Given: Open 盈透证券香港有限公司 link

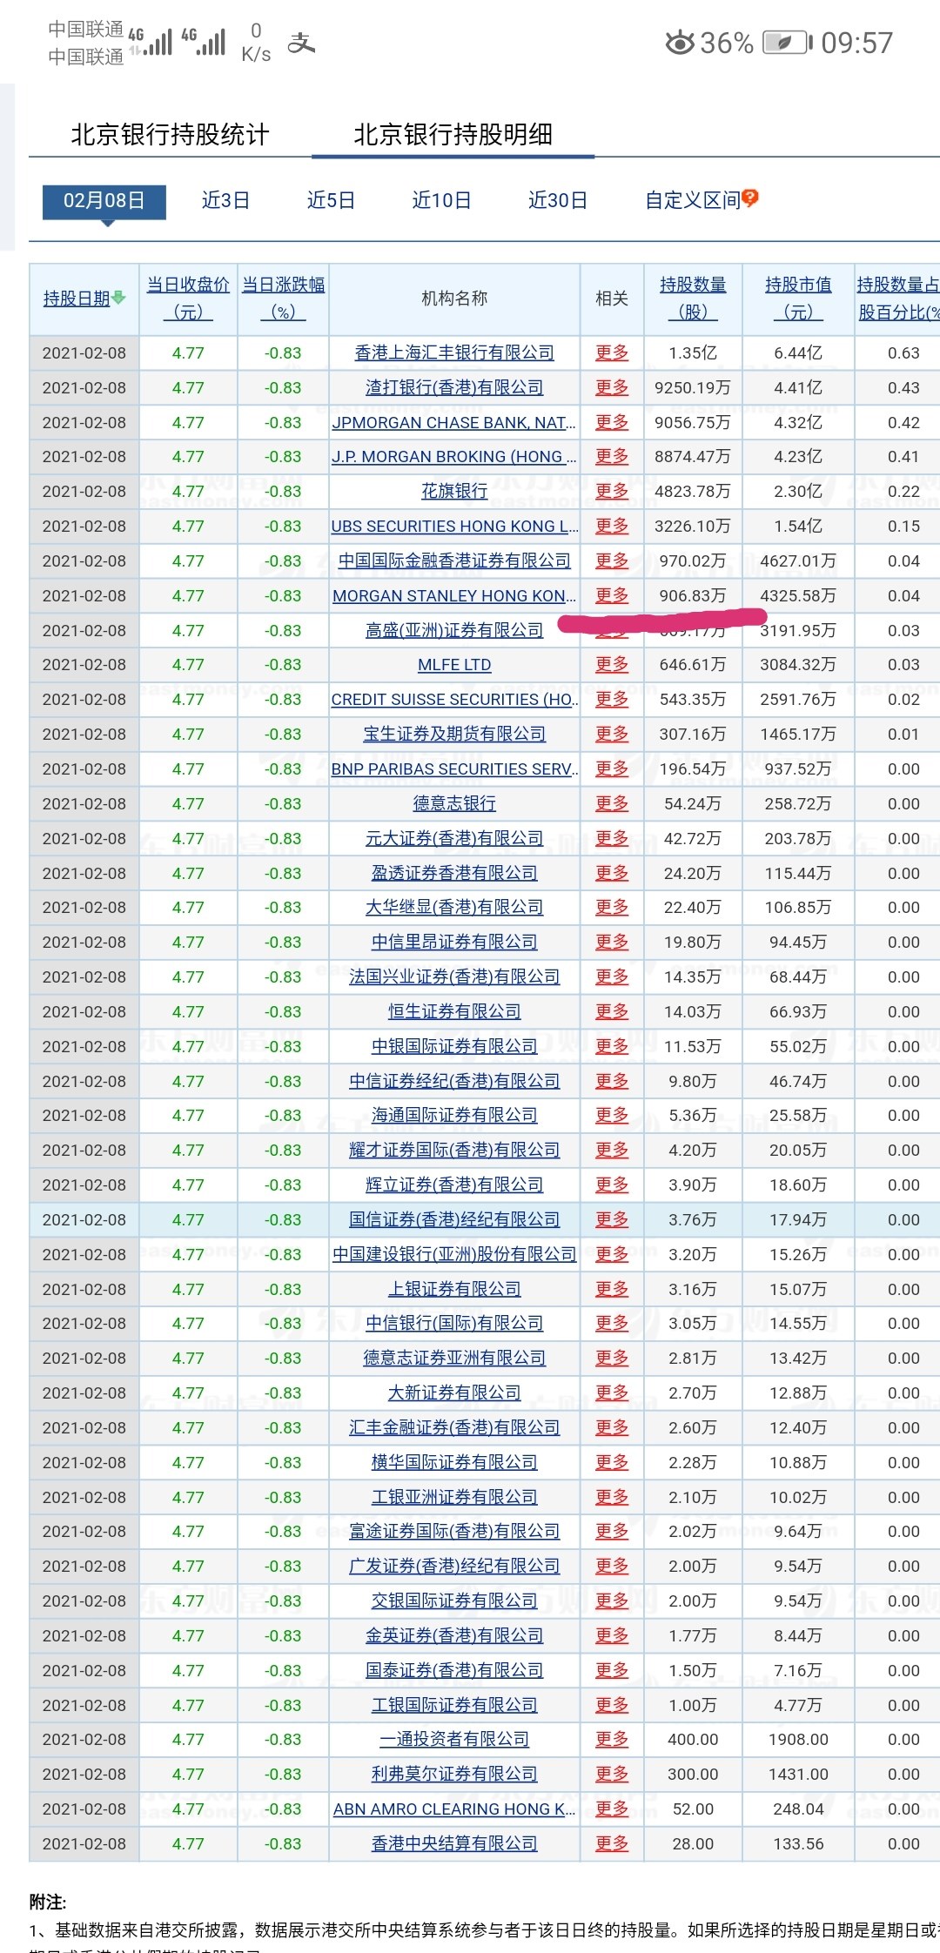Looking at the screenshot, I should coord(454,874).
